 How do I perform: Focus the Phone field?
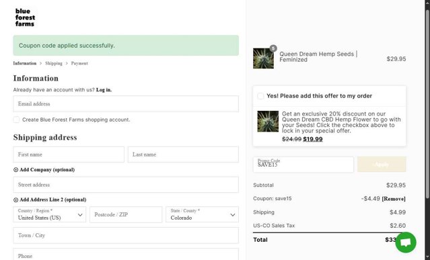(x=126, y=255)
